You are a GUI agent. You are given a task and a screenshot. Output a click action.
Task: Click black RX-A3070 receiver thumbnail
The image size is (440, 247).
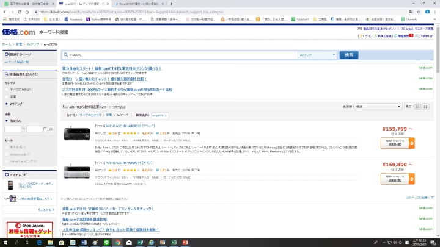[x=76, y=134]
